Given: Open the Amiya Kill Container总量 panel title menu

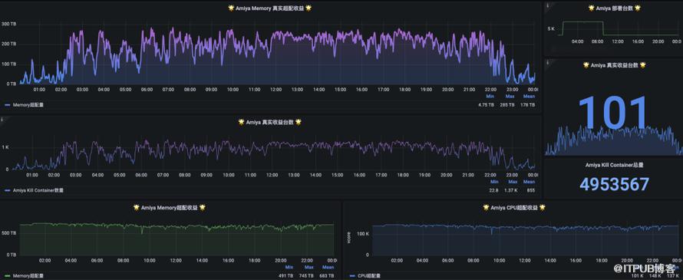Looking at the screenshot, I should (x=614, y=165).
